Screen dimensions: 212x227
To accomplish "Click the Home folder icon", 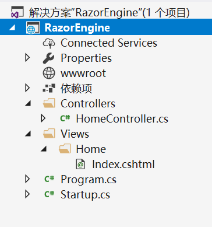I will click(x=65, y=148).
